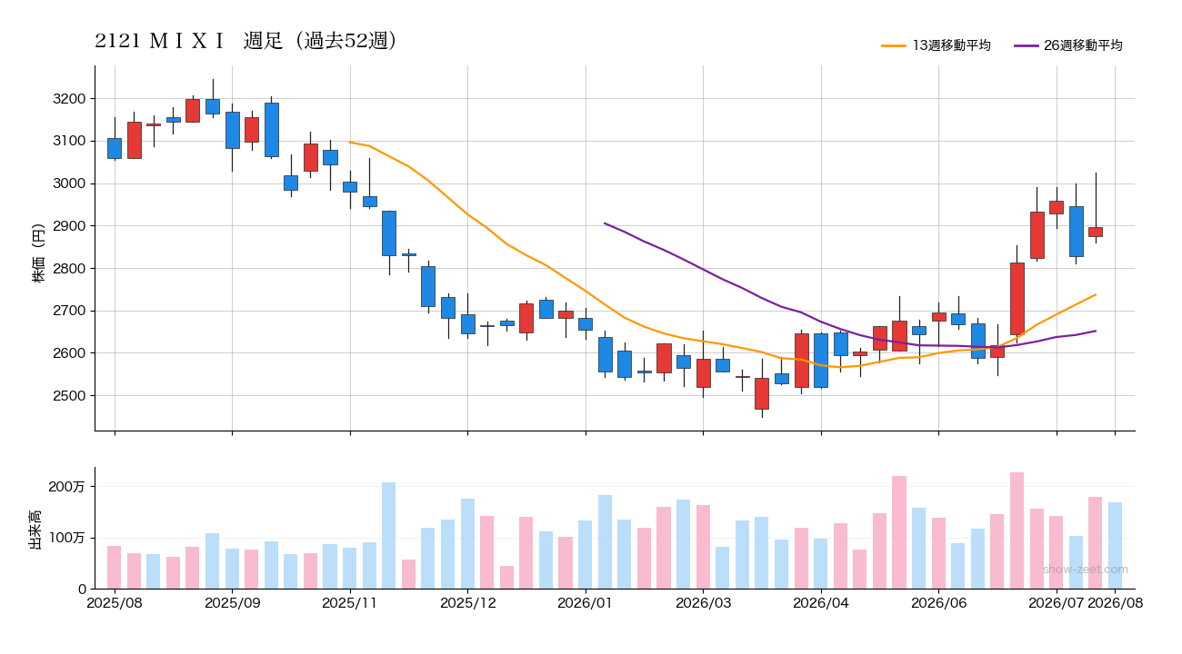Click the 2600 price axis label
This screenshot has width=1182, height=654.
70,353
